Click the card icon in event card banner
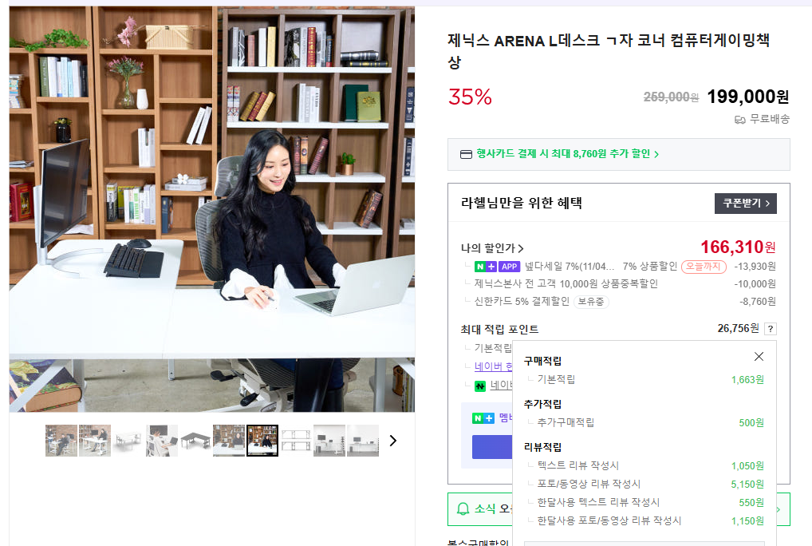Screen dimensions: 812x546 [x=466, y=154]
